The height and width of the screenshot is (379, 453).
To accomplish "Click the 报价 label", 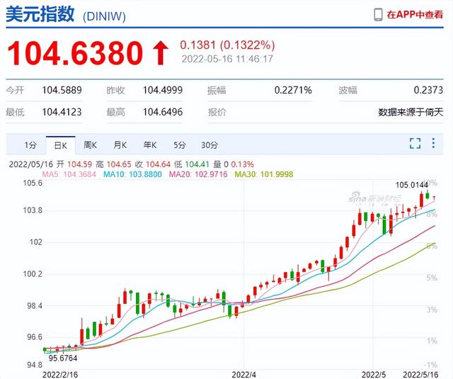I will (217, 112).
